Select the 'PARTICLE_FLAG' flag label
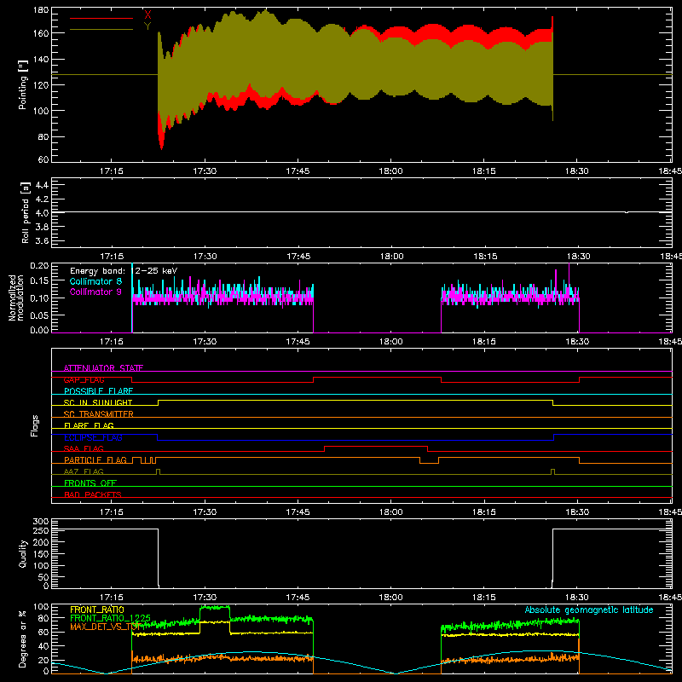The height and width of the screenshot is (682, 682). [x=95, y=459]
